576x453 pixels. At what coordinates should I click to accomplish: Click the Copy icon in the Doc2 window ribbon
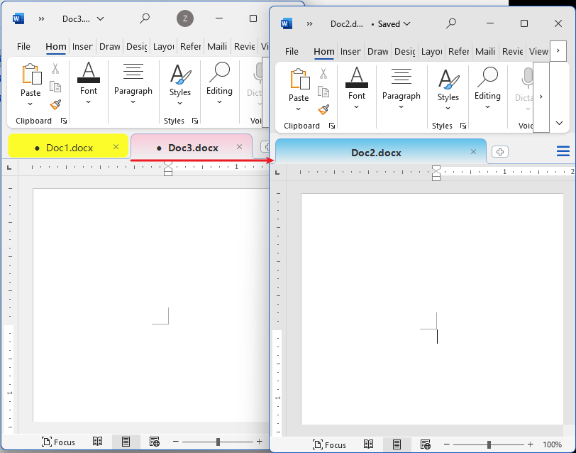coord(323,91)
